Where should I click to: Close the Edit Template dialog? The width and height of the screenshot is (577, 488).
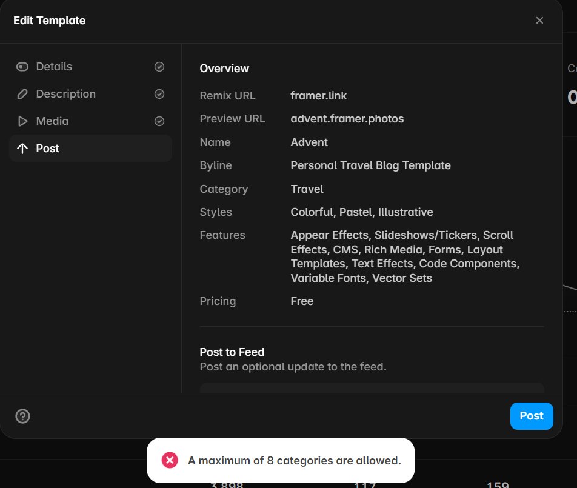coord(539,20)
